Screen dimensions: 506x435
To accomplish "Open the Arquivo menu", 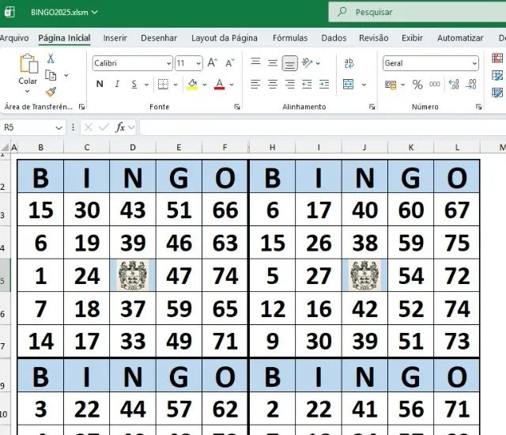I will pos(14,38).
